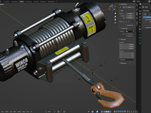Viewport: 151px width, 113px height.
Task: Open the Render properties tab icon
Action: pos(140,11)
